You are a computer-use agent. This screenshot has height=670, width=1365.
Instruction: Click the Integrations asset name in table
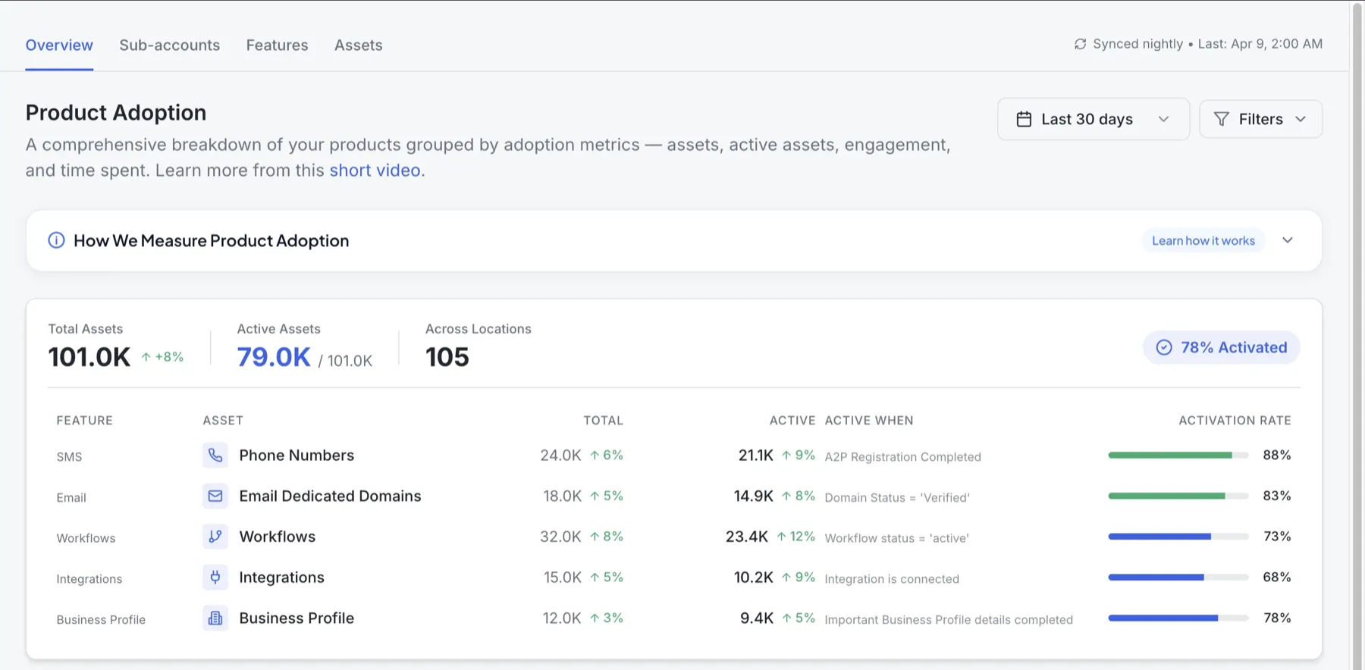281,578
